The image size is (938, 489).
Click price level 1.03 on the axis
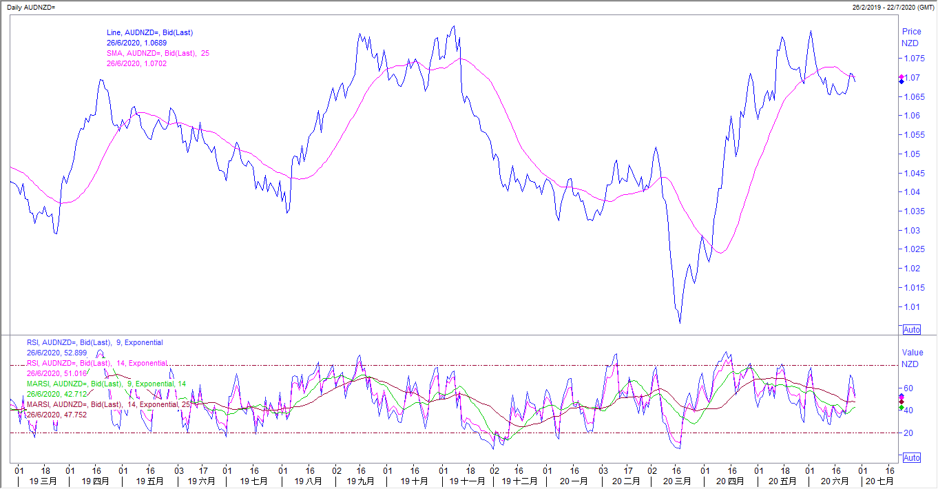(911, 231)
